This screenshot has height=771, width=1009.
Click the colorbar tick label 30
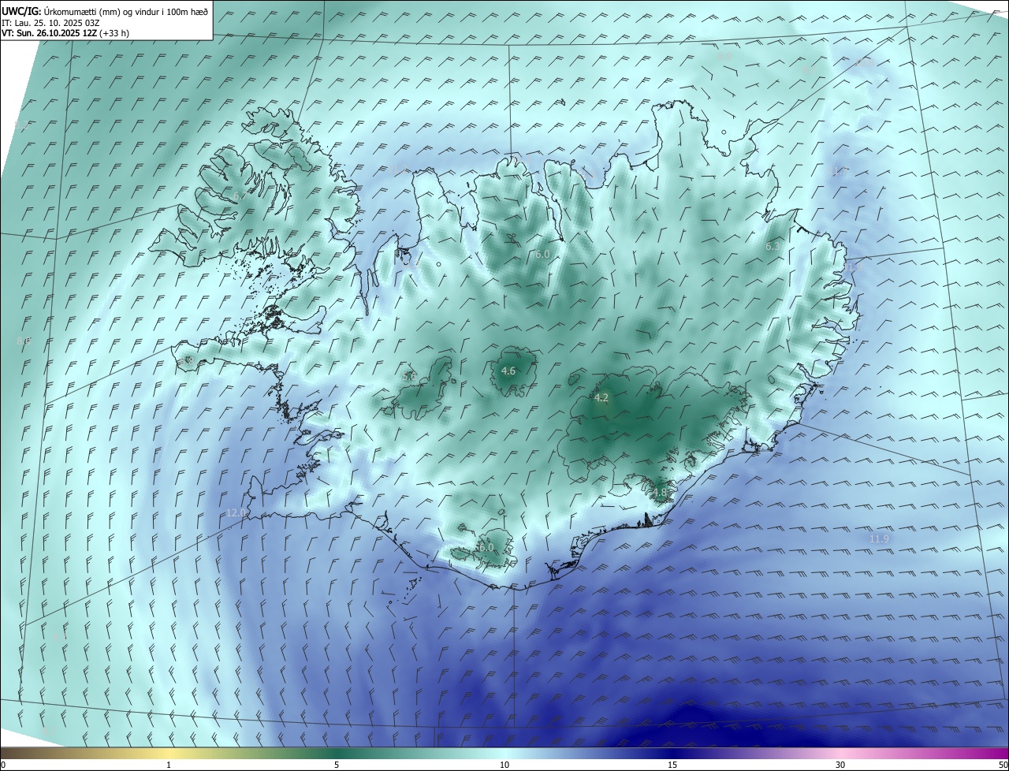840,765
